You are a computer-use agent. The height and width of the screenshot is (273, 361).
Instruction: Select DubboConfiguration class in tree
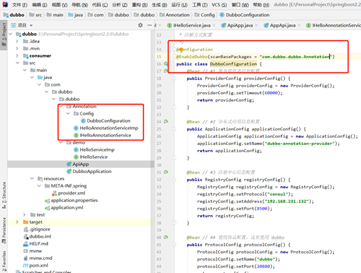106,121
